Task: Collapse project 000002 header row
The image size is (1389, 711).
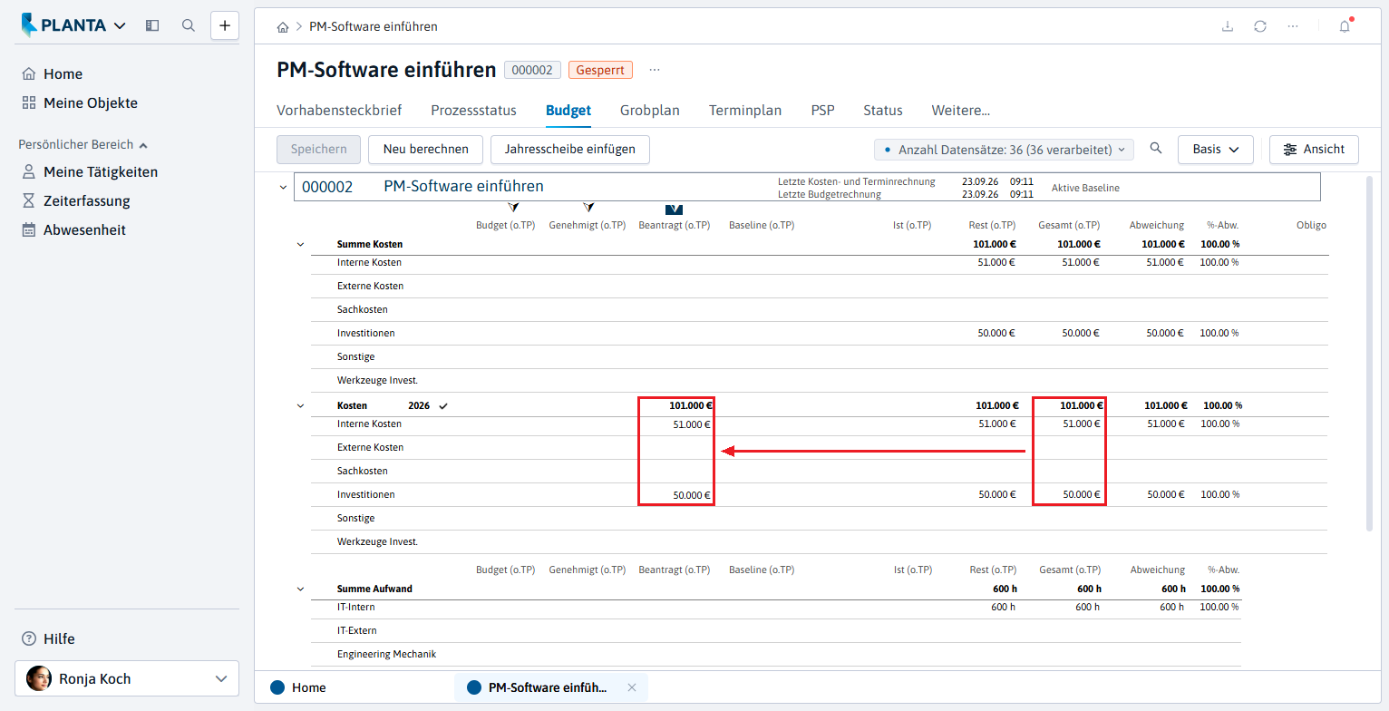Action: (283, 187)
